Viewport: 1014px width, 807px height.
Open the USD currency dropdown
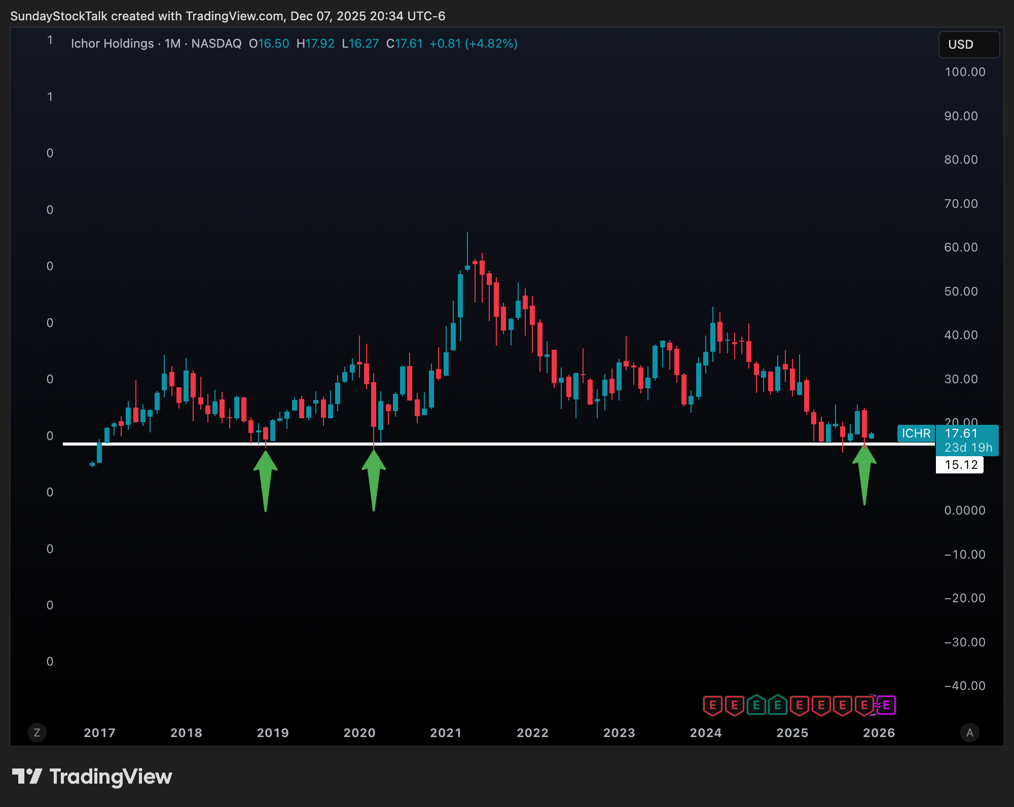click(968, 45)
